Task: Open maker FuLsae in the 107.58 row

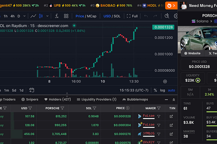Action: 149,116
